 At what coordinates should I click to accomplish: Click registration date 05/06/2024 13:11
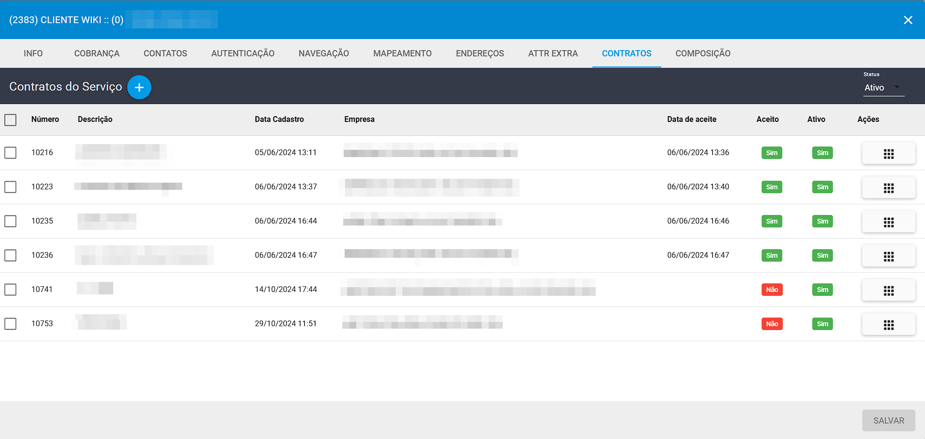pos(286,152)
